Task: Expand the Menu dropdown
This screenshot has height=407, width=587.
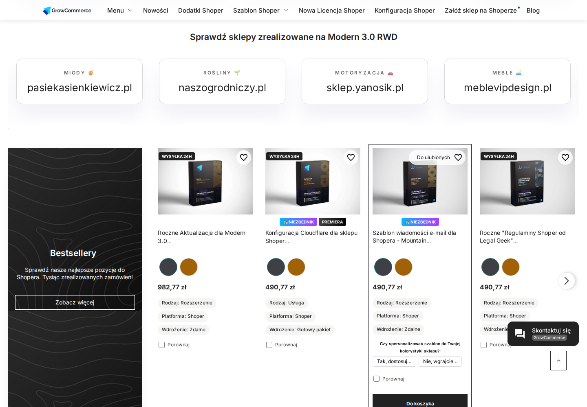Action: pyautogui.click(x=120, y=11)
